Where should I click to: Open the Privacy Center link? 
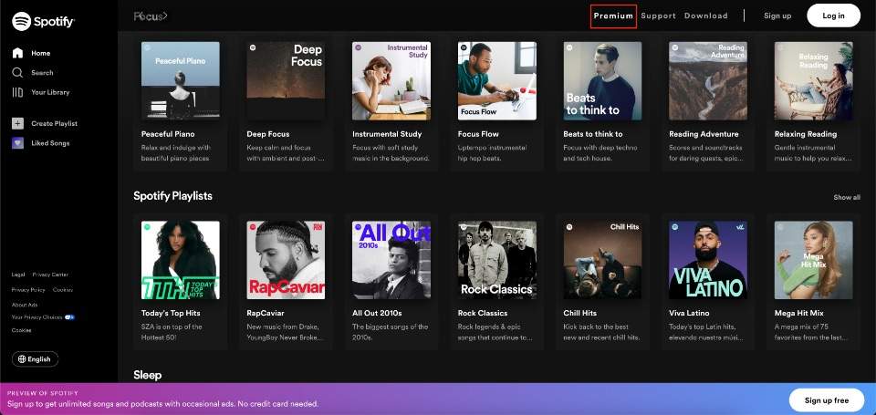pyautogui.click(x=50, y=275)
